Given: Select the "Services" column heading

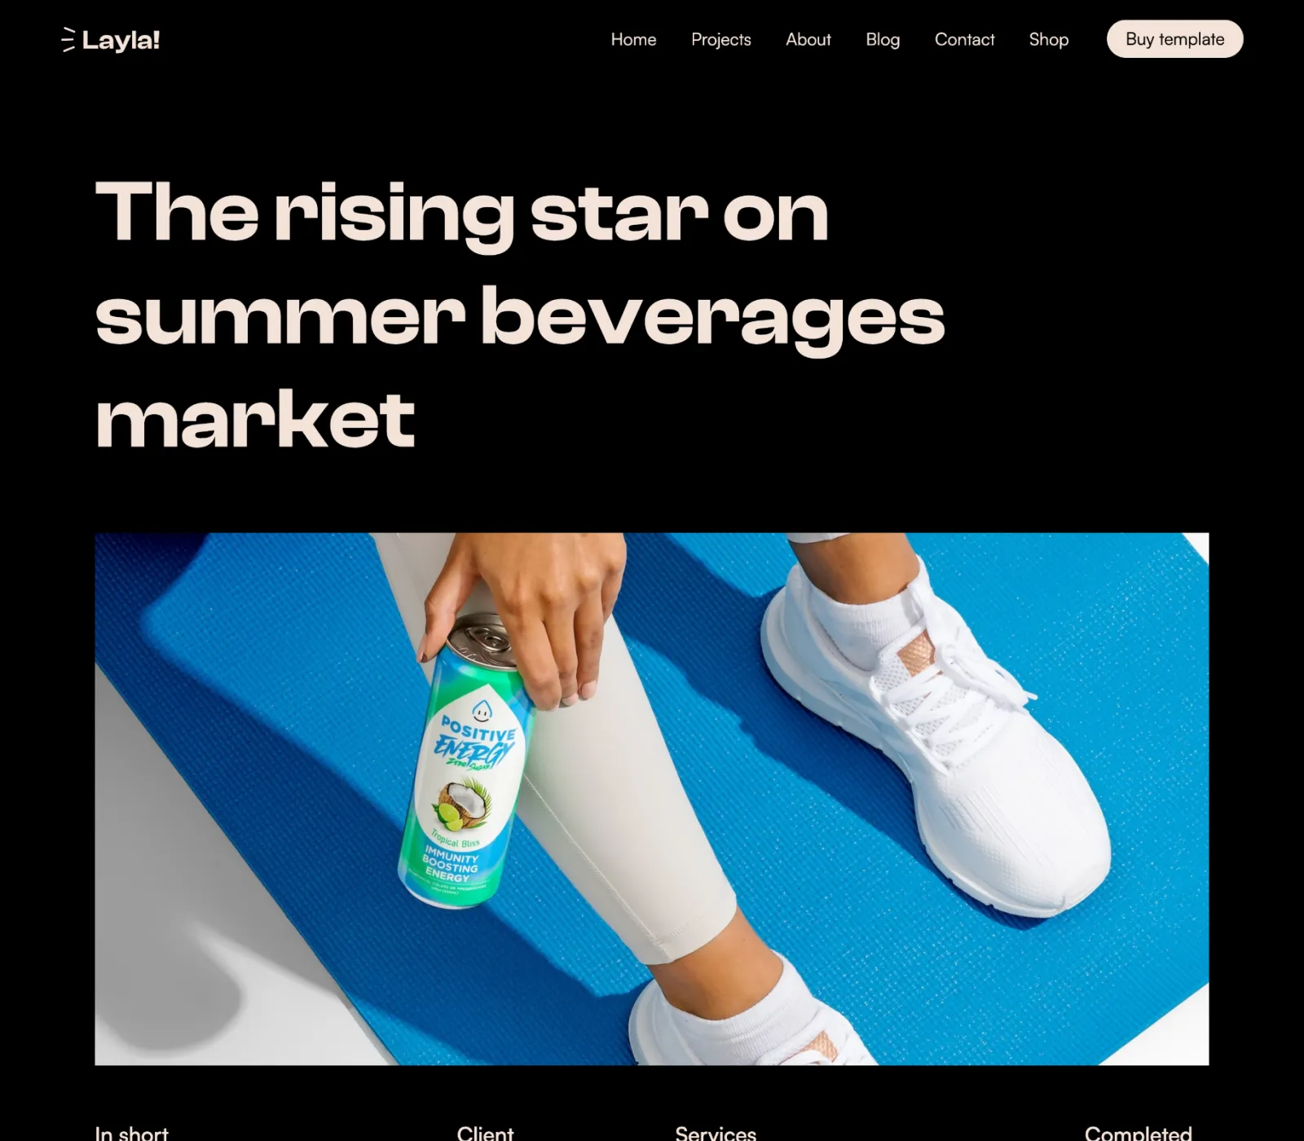Looking at the screenshot, I should [x=716, y=1132].
